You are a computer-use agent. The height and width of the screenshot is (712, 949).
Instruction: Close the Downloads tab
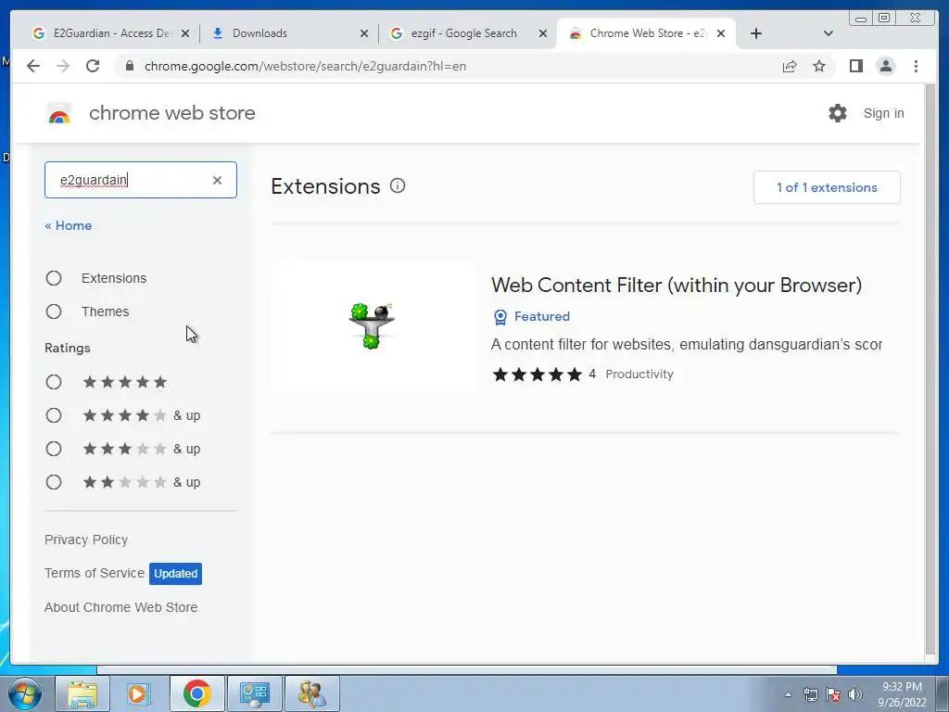pos(363,33)
